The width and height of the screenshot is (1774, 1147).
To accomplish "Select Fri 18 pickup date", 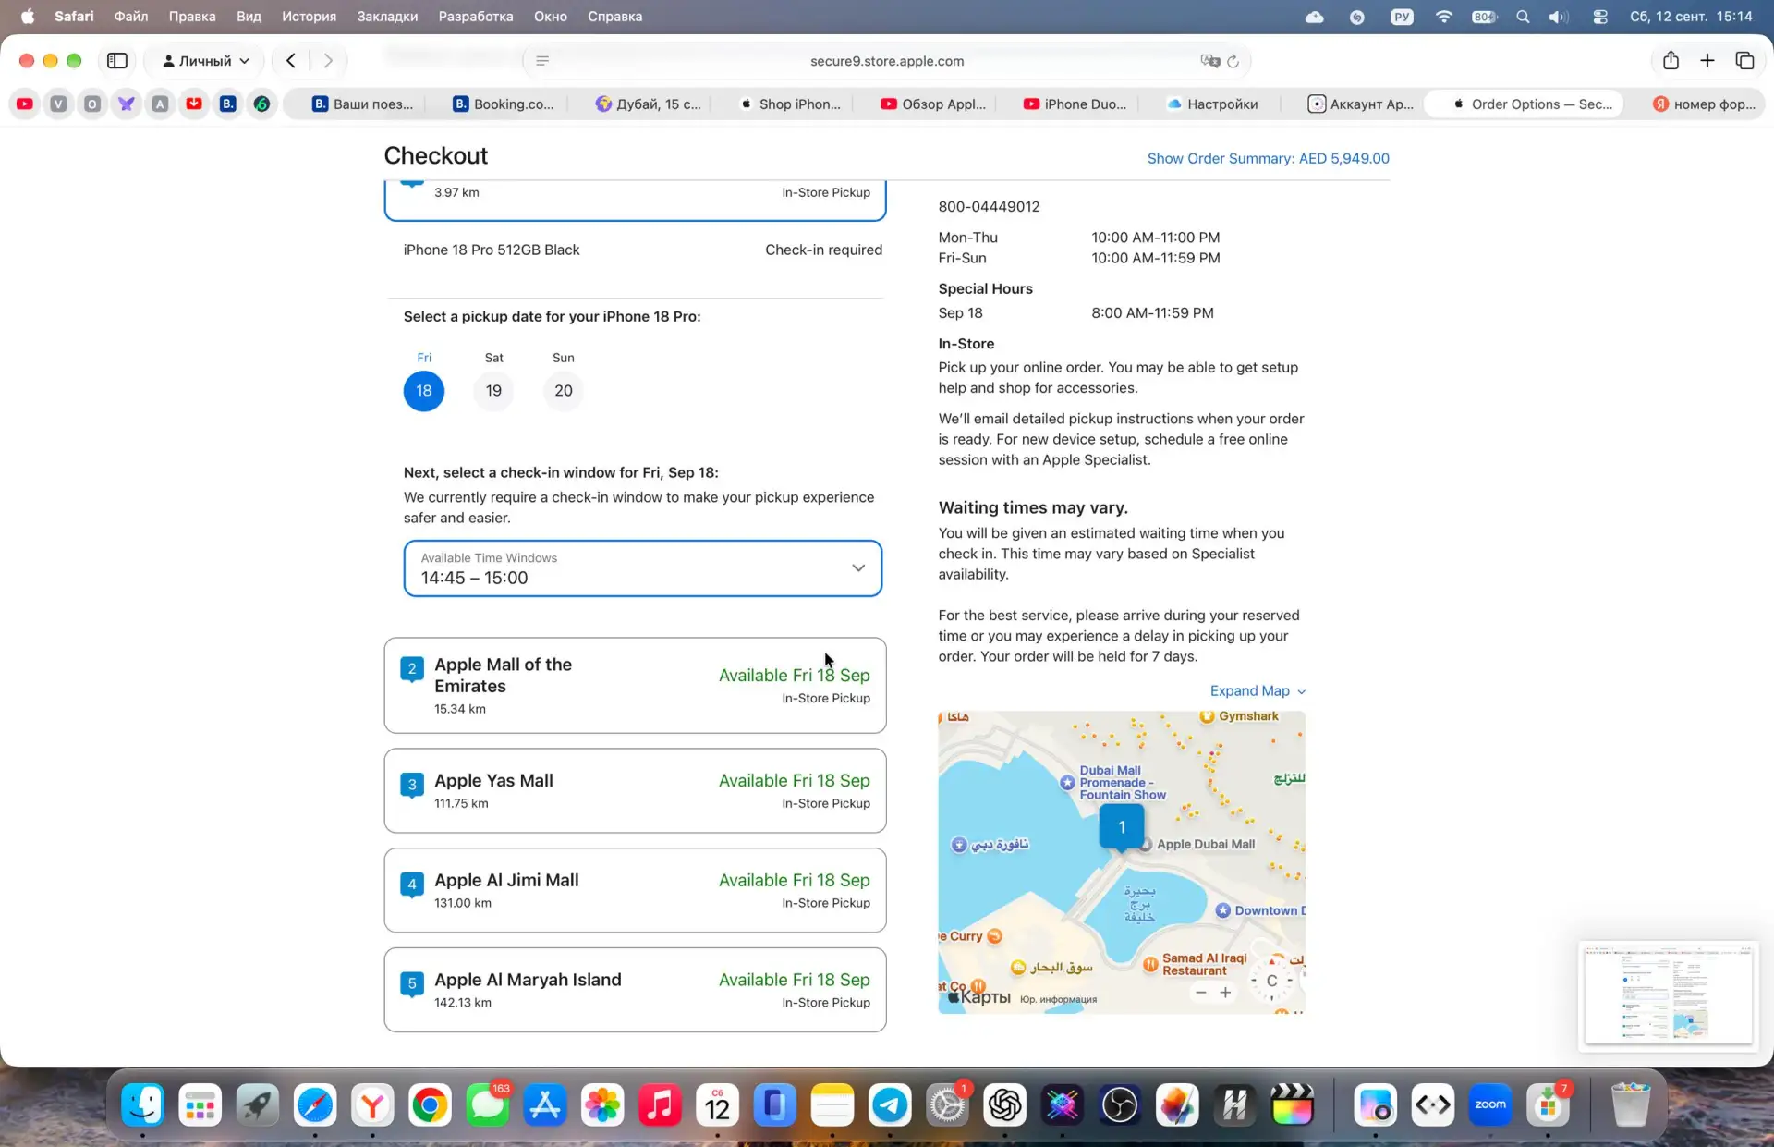I will click(x=424, y=391).
